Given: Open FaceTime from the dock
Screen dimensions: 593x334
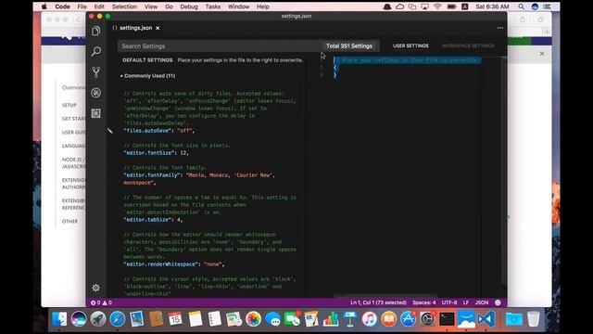Looking at the screenshot, I should point(292,319).
